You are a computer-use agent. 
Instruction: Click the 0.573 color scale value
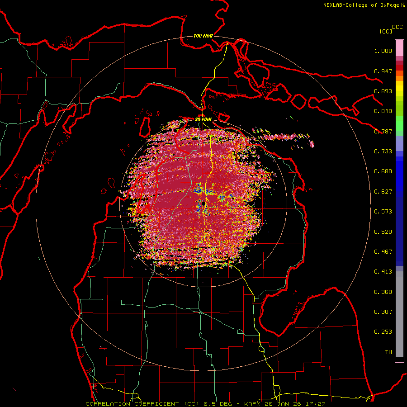click(383, 212)
